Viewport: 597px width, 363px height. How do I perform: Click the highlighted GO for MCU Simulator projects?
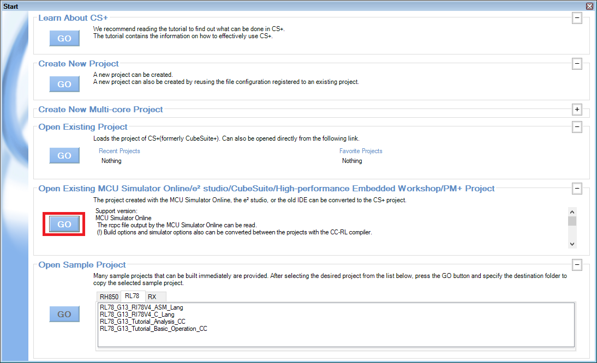point(64,224)
